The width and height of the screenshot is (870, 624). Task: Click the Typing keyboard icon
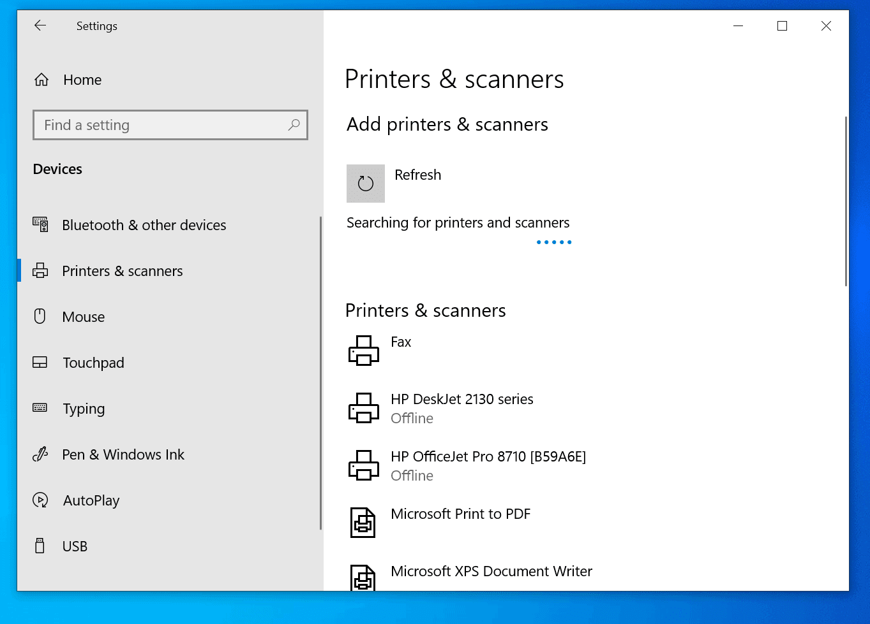tap(40, 408)
